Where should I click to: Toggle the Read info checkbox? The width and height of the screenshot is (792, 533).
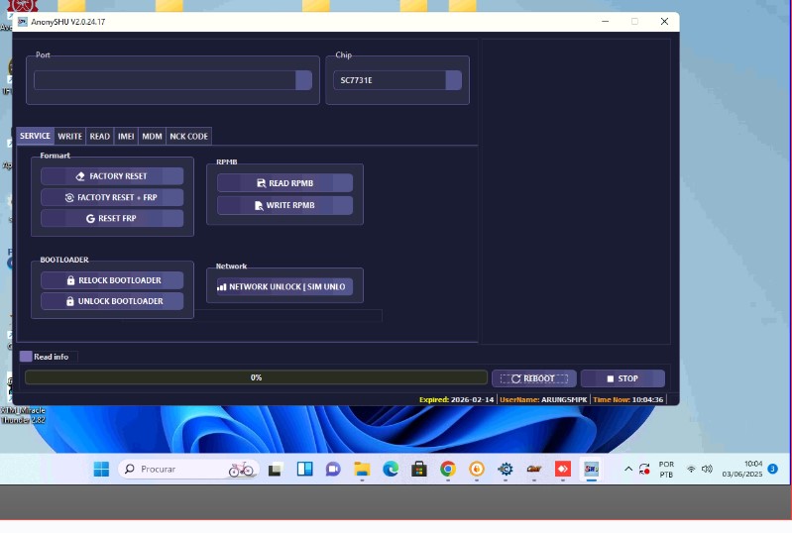(26, 357)
